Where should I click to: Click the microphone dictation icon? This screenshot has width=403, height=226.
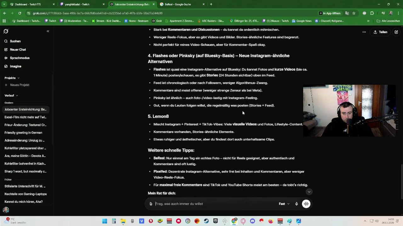click(x=297, y=204)
